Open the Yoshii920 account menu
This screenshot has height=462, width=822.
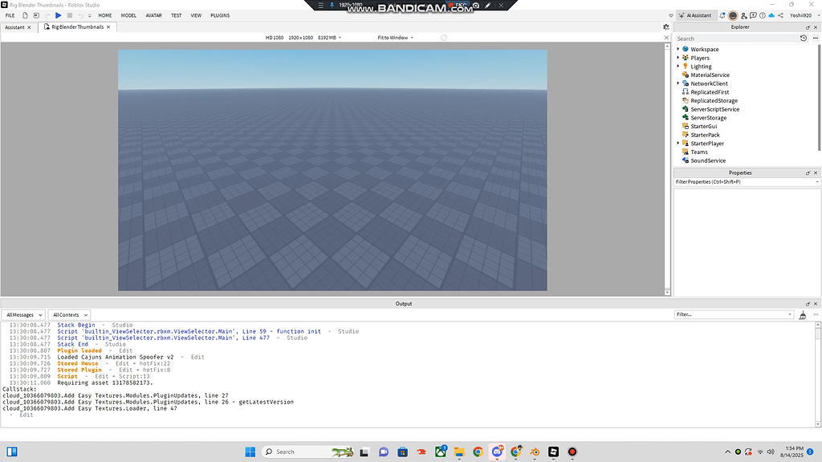[801, 15]
